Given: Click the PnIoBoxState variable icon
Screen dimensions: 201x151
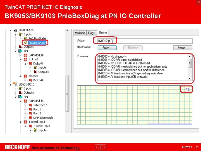Looking at the screenshot, I should point(26,38).
